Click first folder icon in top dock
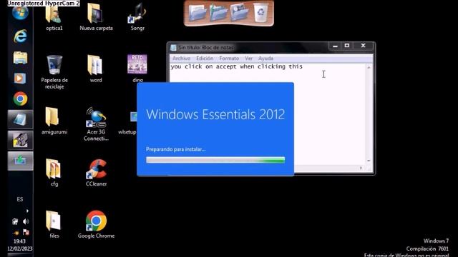Viewport: 458px width, 257px height. [x=198, y=13]
